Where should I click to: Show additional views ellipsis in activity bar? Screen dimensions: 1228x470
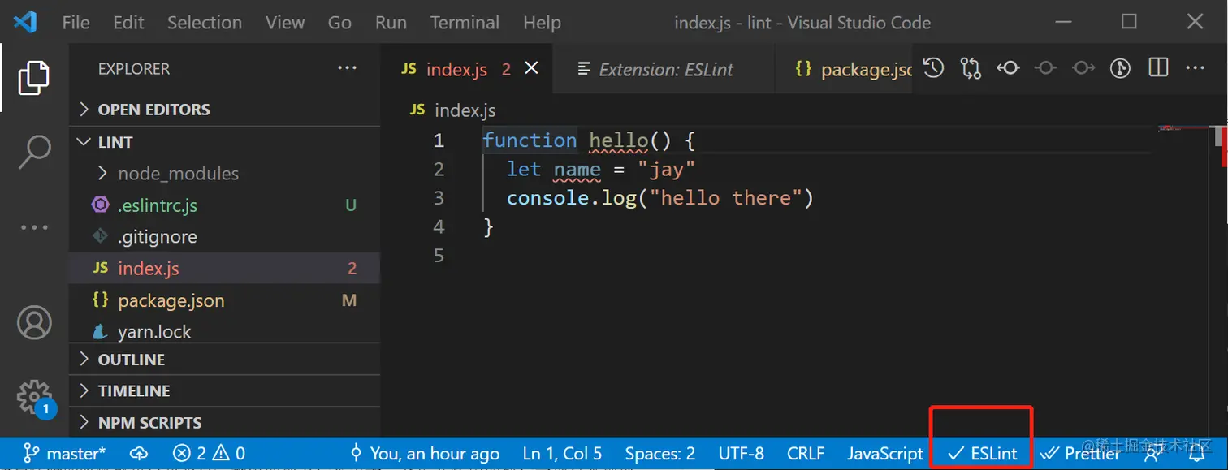[34, 228]
